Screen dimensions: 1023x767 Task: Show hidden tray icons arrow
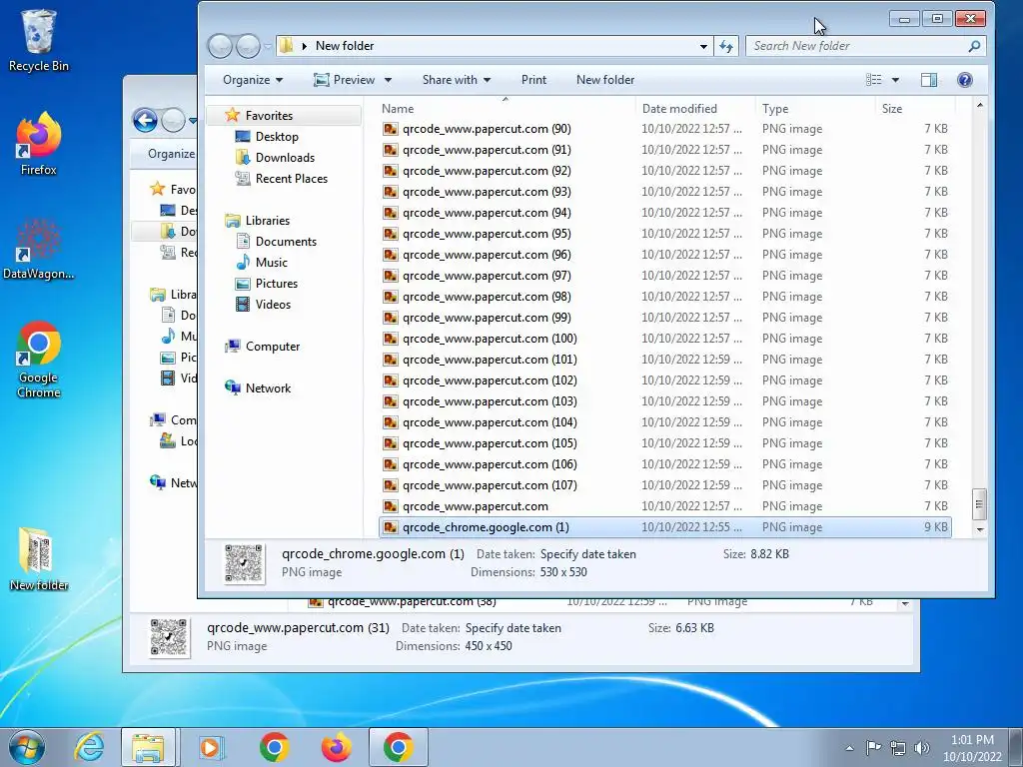coord(849,748)
